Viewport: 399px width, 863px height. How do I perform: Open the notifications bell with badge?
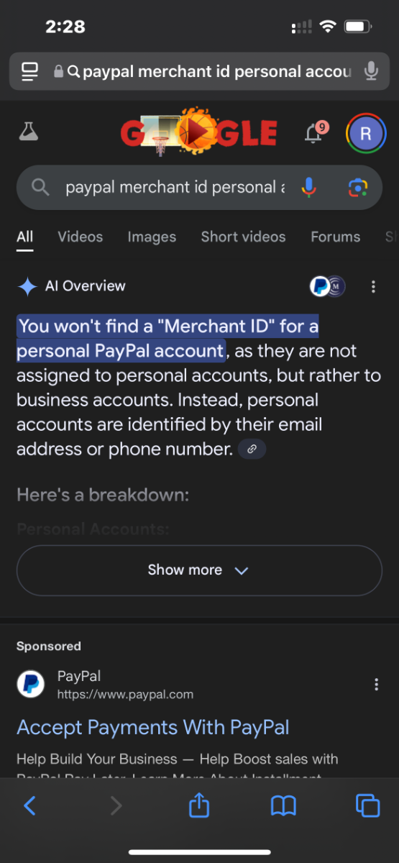tap(315, 132)
